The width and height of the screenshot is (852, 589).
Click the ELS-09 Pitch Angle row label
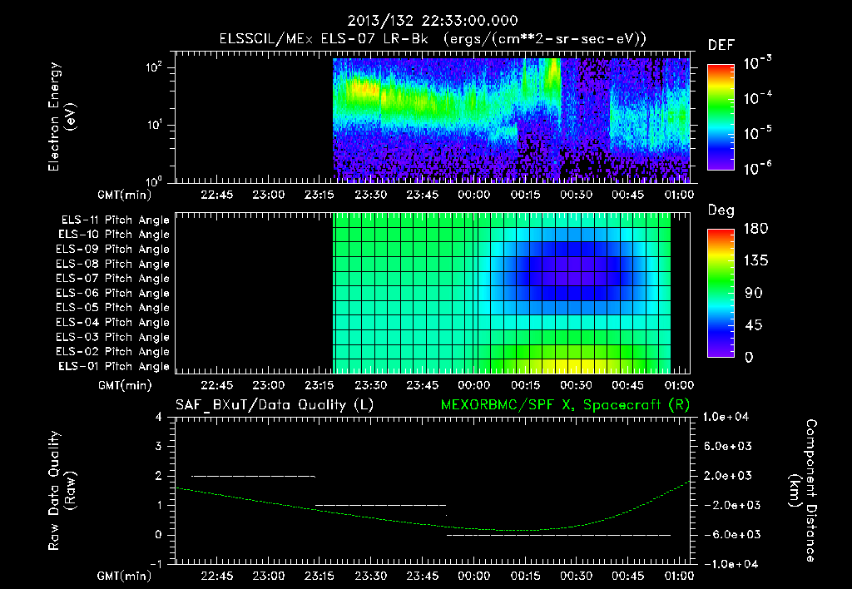click(x=113, y=250)
